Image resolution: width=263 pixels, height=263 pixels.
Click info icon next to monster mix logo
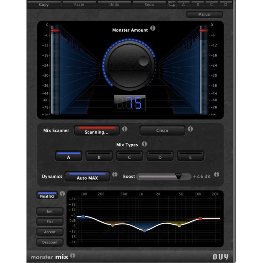click(73, 256)
